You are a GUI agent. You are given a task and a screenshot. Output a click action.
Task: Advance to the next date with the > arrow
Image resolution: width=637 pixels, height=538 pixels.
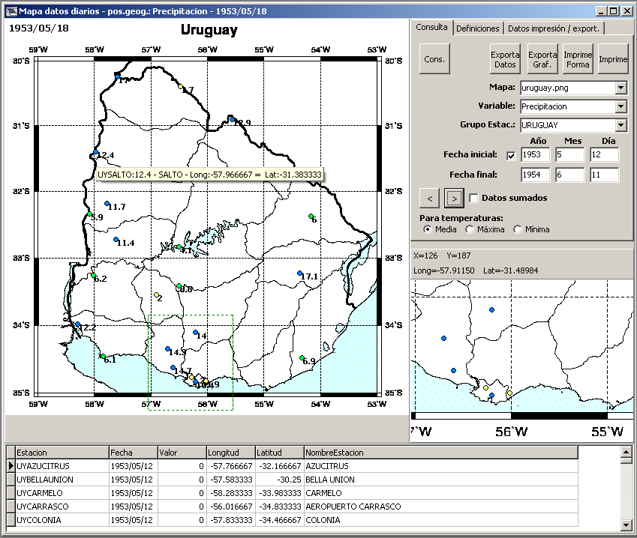click(x=453, y=199)
